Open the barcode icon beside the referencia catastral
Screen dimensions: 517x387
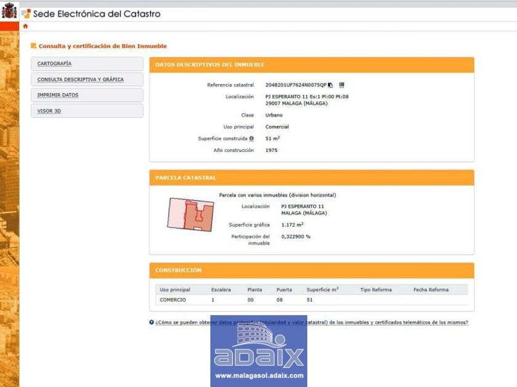pos(342,85)
